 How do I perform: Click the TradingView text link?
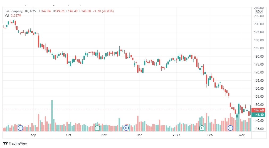click(x=18, y=143)
